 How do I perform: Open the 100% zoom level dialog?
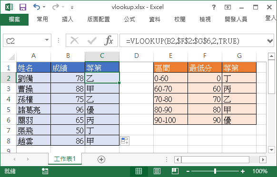click(260, 171)
